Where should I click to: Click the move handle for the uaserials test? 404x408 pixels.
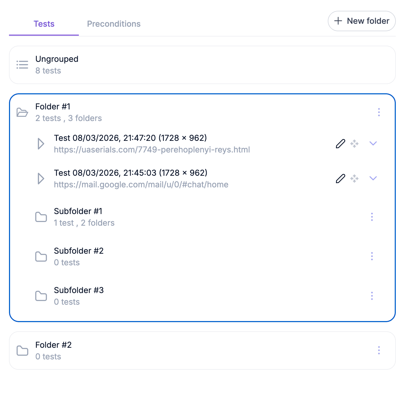pos(355,143)
